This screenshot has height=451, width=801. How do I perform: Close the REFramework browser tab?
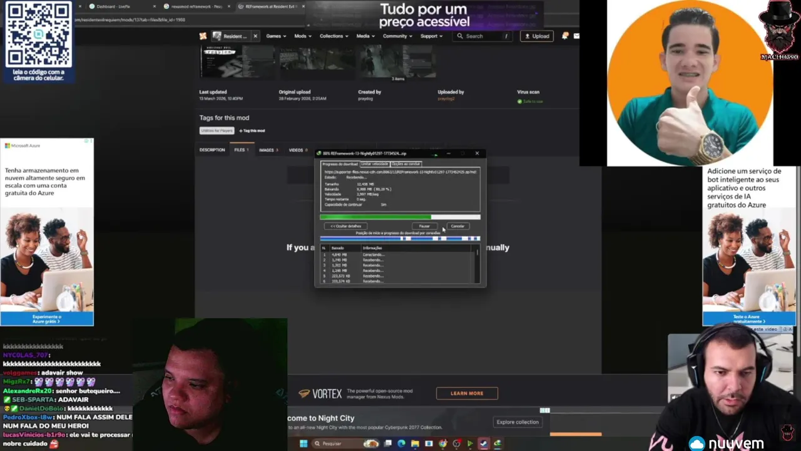pos(304,6)
